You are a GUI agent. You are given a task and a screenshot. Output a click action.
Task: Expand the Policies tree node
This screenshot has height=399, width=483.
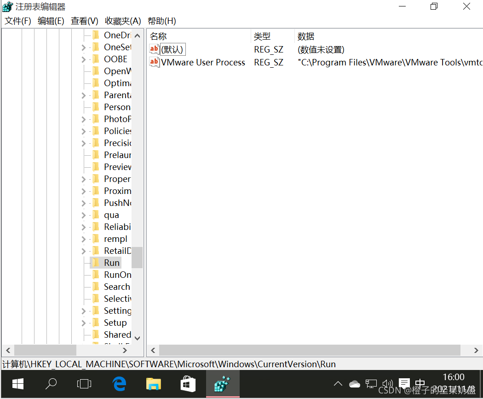(x=83, y=131)
